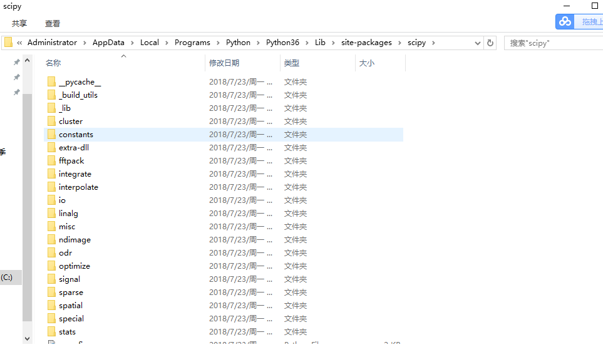Select the extra-dll folder icon
Image resolution: width=603 pixels, height=347 pixels.
[51, 147]
